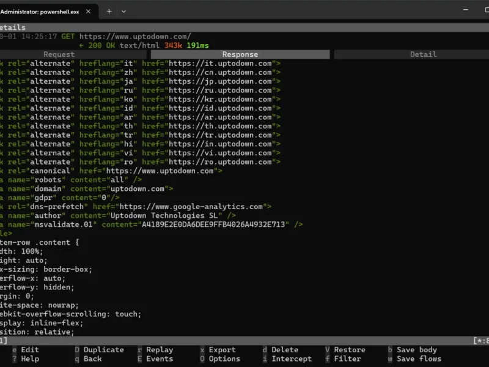Click the 'border-box;' CSS line
The width and height of the screenshot is (489, 367).
[x=46, y=269]
